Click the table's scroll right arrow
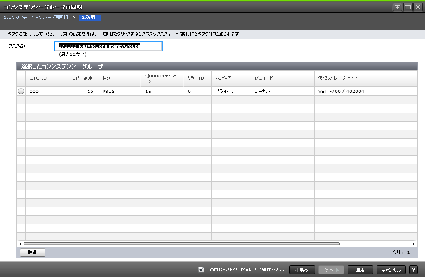425x277 pixels. [413, 243]
